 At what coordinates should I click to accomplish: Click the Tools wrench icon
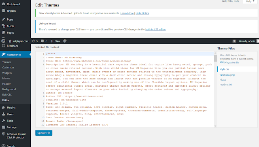(x=4, y=121)
